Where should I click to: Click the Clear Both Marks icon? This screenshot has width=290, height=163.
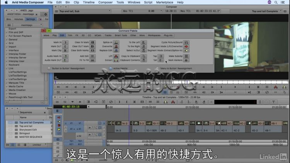92,51
